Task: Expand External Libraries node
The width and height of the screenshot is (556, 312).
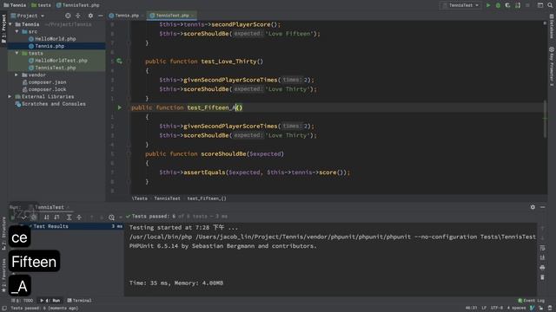Action: (x=10, y=96)
